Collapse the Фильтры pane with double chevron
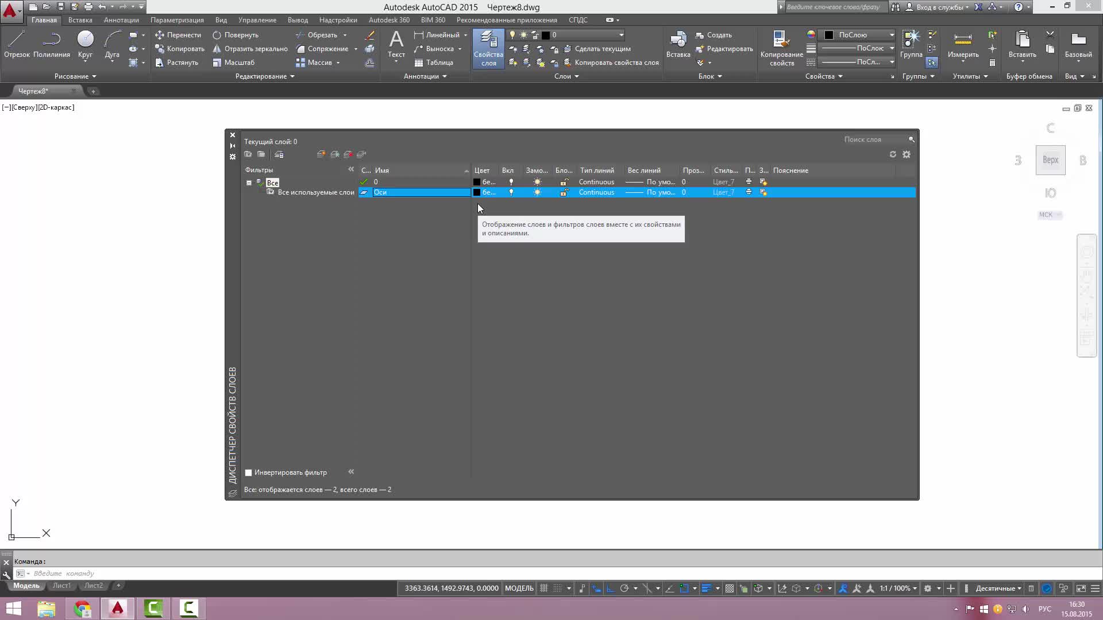The image size is (1103, 620). [351, 169]
